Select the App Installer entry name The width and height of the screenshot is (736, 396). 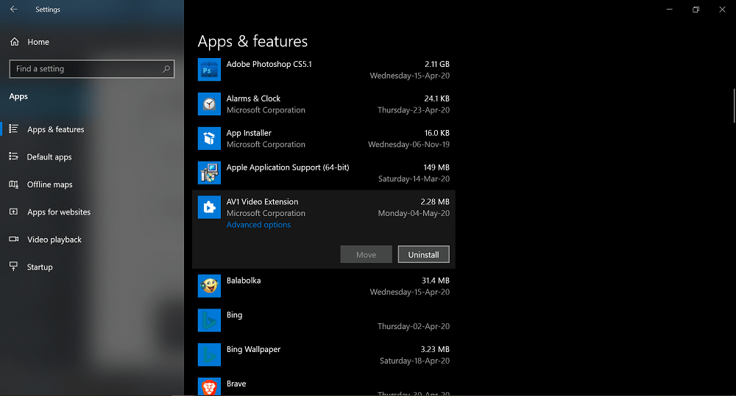249,133
